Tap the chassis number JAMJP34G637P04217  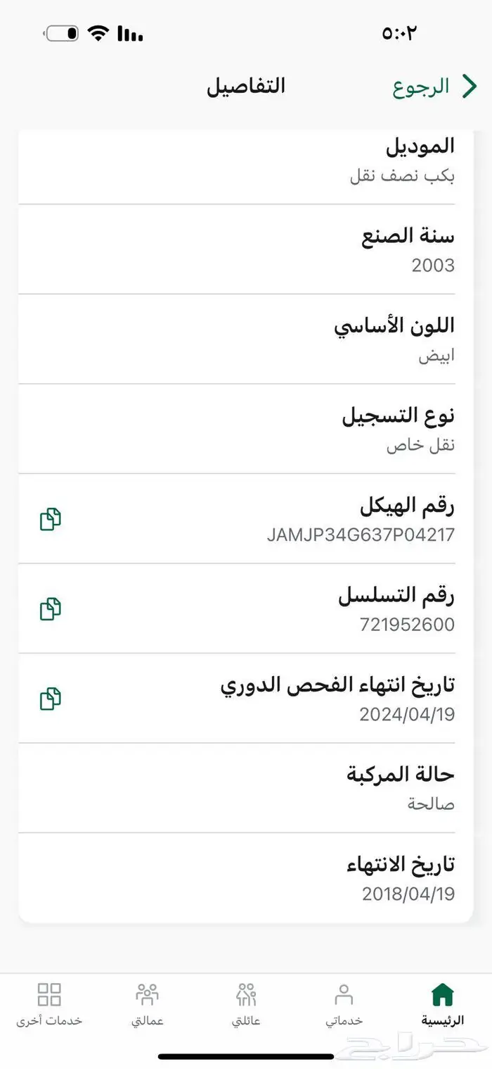[x=361, y=534]
